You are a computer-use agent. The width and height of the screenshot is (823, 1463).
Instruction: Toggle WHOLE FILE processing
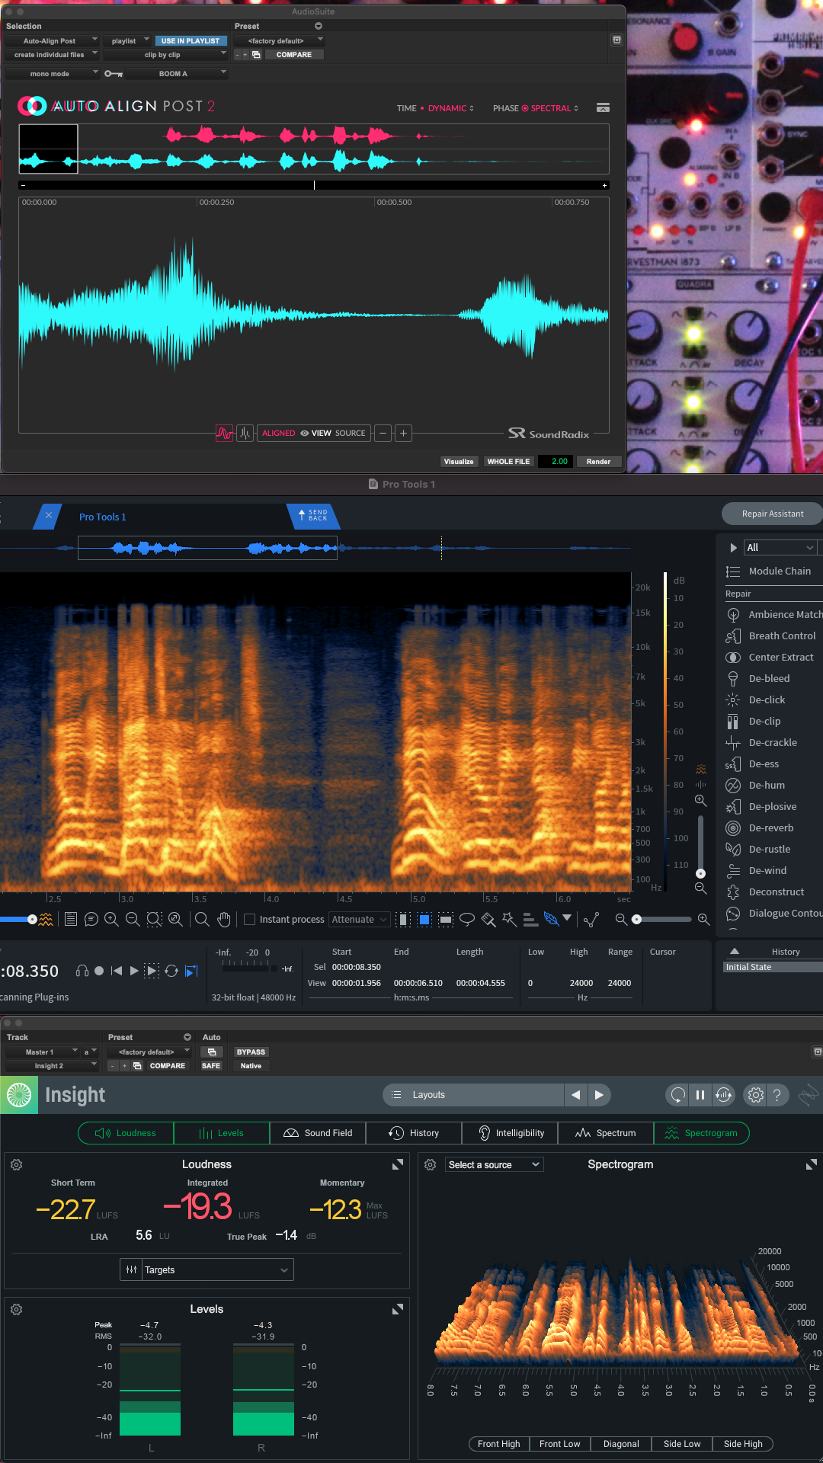(508, 462)
